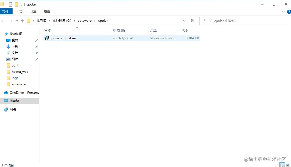The height and width of the screenshot is (167, 291).
Task: Click the 此电脑 computer icon
Action: (x=6, y=101)
